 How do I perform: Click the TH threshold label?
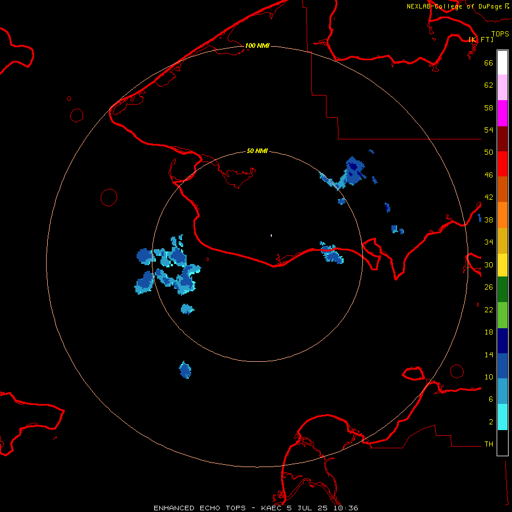(489, 444)
